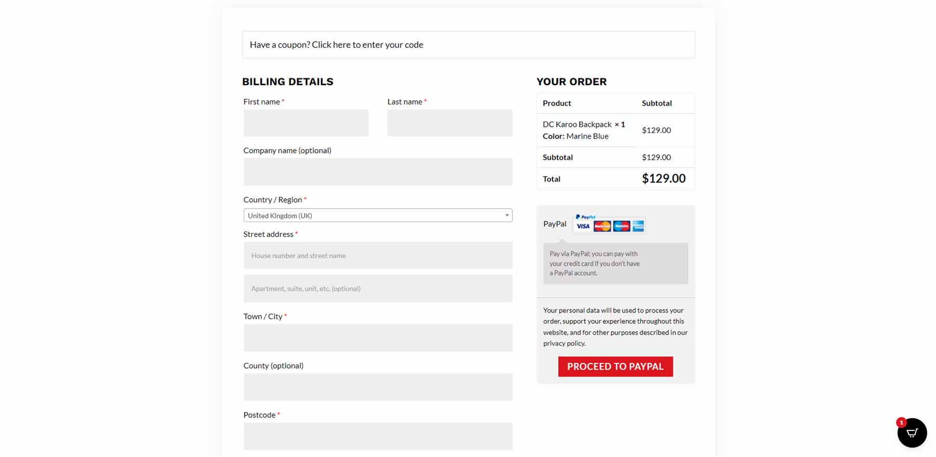Viewport: 936px width, 457px height.
Task: Click the Country dropdown arrow
Action: tap(506, 215)
